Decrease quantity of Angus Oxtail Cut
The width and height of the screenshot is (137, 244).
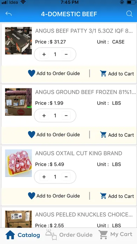pos(66,177)
